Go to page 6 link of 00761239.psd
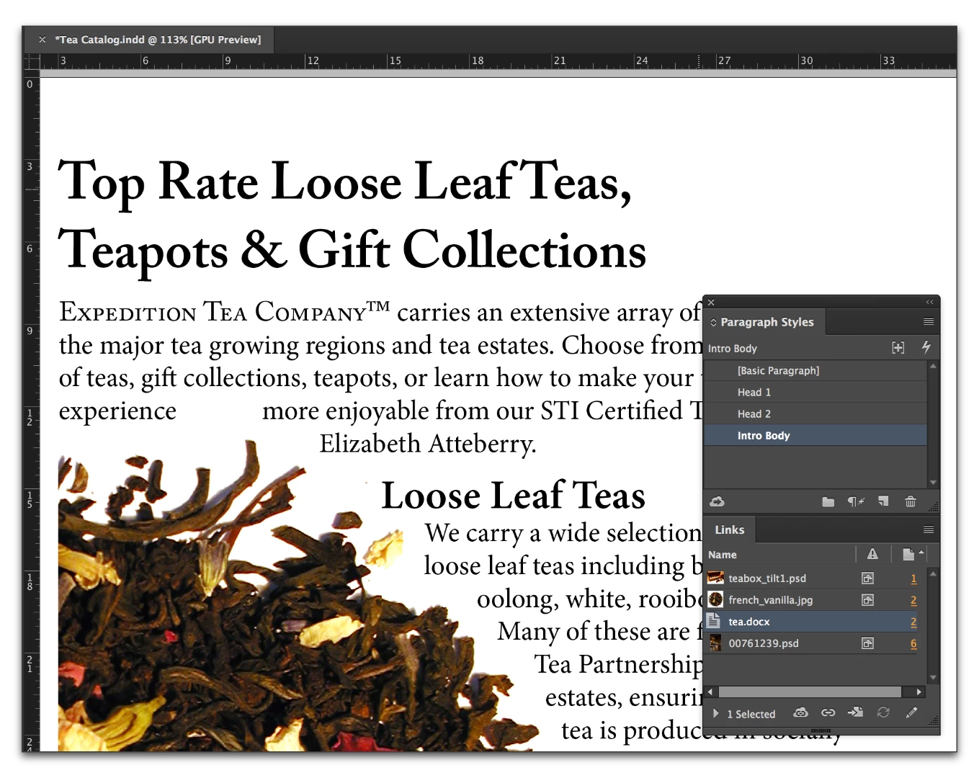The height and width of the screenshot is (778, 979). click(913, 643)
